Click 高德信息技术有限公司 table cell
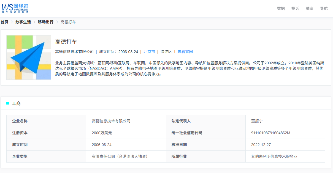Viewport: 333px width, 173px height. click(126, 121)
